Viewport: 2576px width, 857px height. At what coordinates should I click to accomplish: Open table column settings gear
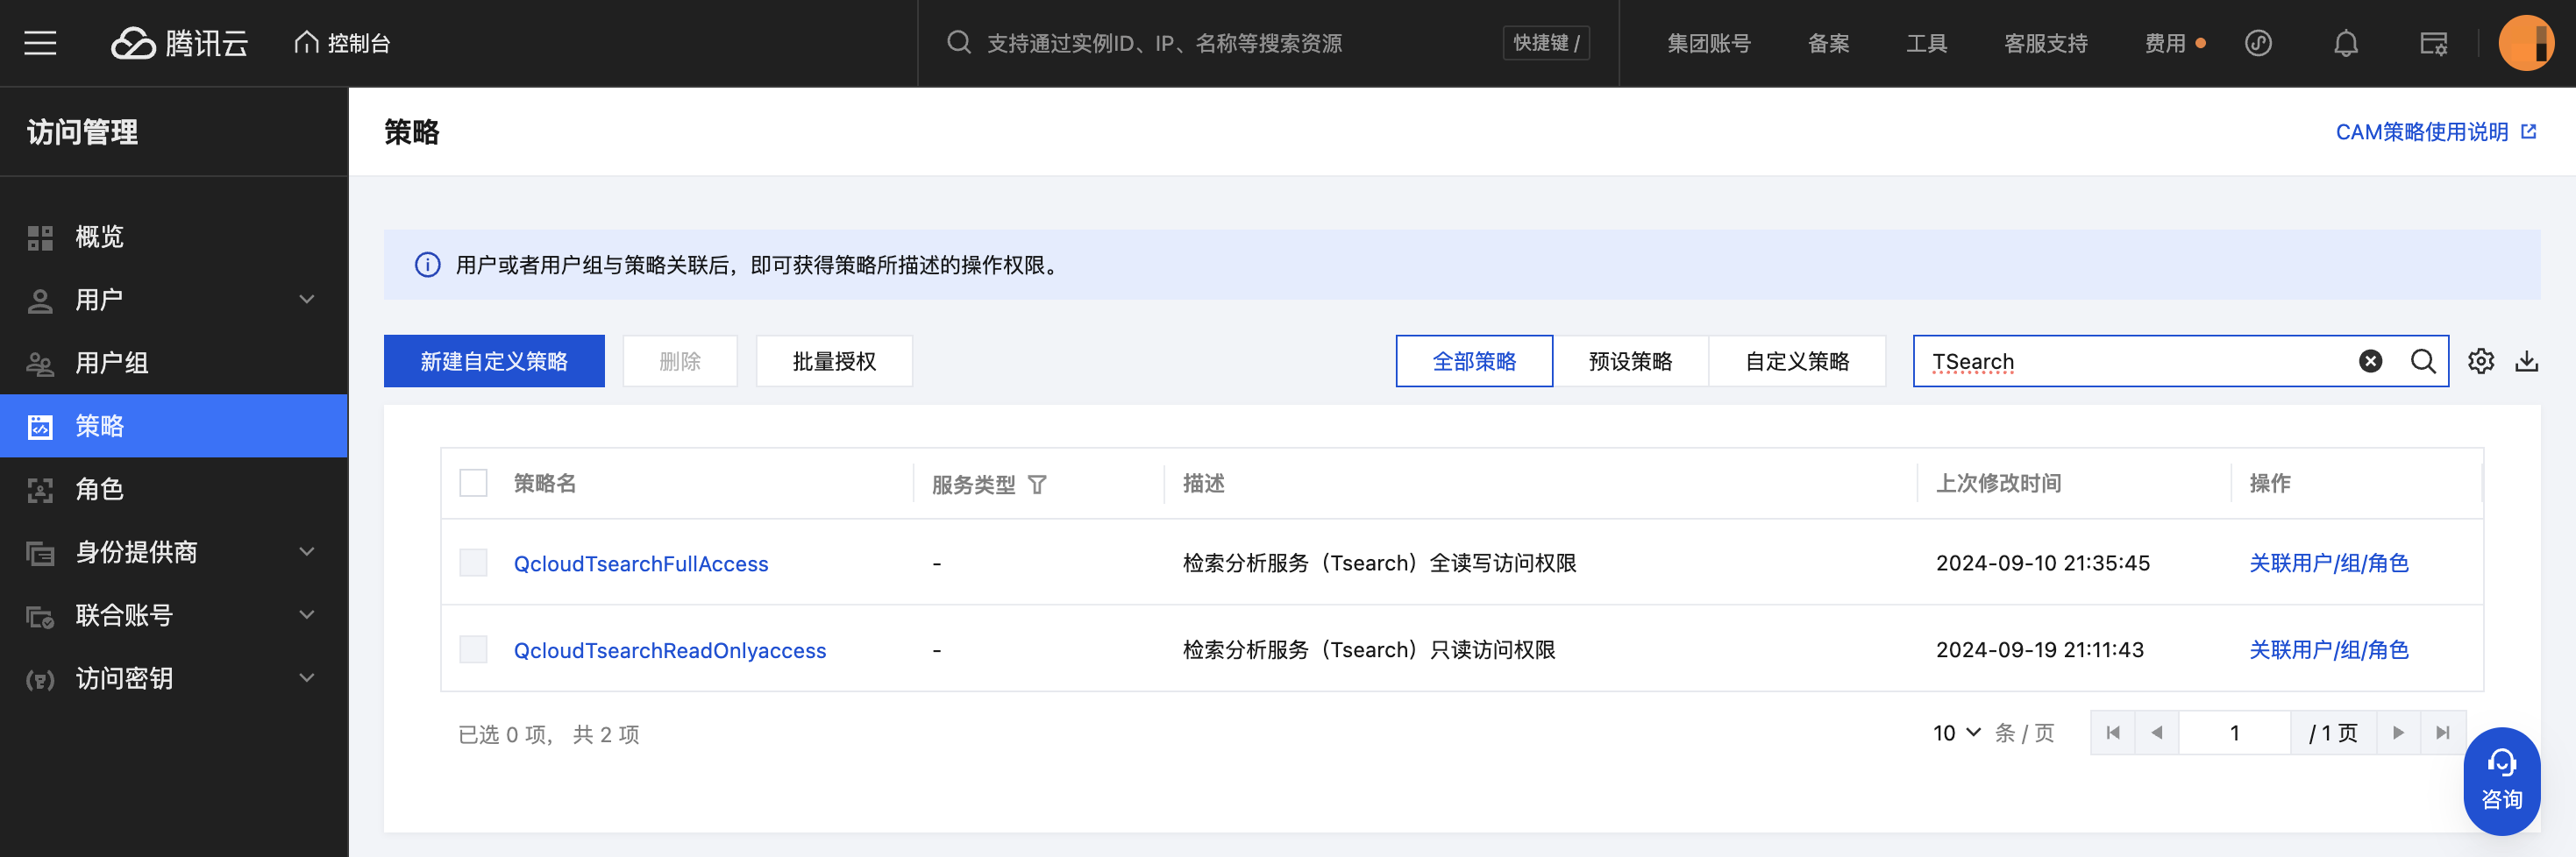[x=2480, y=361]
